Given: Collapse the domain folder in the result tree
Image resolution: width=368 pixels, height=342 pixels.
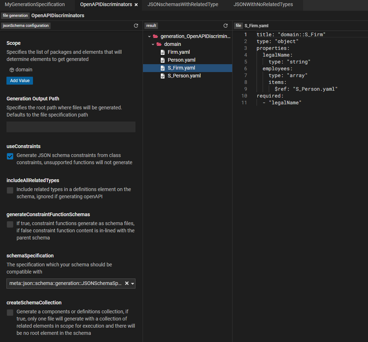Looking at the screenshot, I should click(153, 44).
